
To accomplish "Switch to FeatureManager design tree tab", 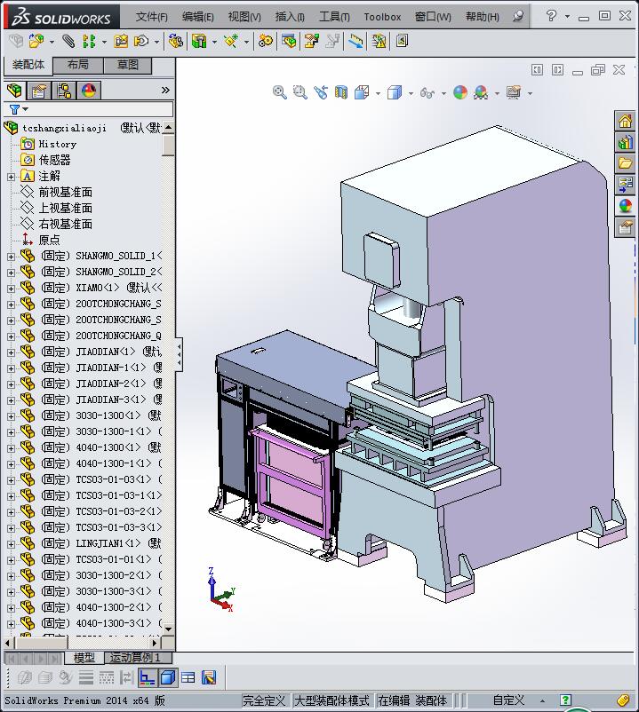I will [x=14, y=91].
